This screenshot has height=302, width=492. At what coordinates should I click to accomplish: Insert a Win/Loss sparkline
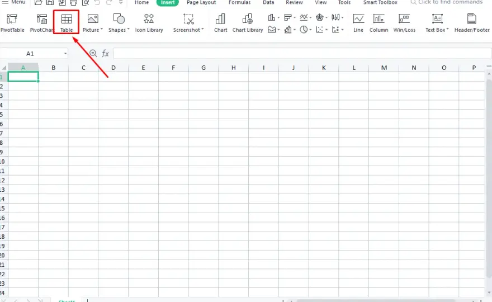click(404, 23)
